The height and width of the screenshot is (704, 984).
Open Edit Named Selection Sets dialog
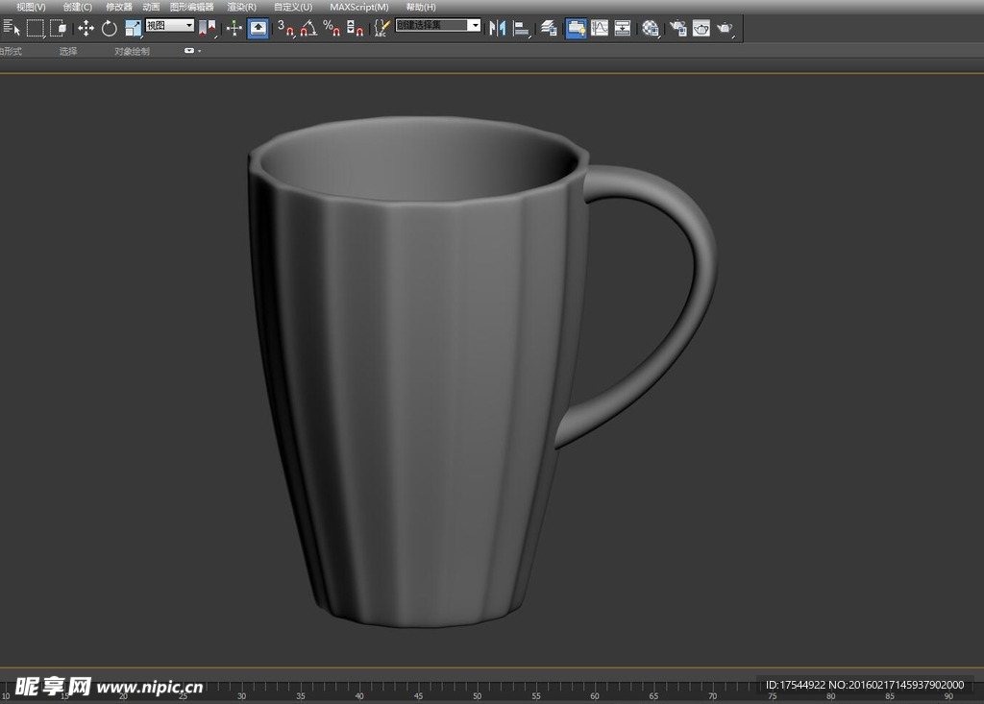click(381, 28)
